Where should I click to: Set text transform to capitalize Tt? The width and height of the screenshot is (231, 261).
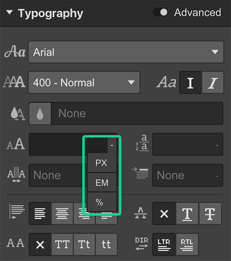point(84,244)
